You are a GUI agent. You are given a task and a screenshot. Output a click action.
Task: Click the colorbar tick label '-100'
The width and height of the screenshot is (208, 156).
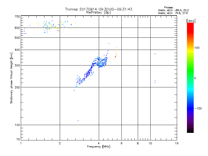[198, 108]
